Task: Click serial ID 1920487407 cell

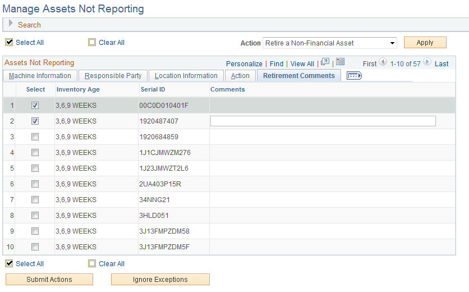Action: coord(159,121)
